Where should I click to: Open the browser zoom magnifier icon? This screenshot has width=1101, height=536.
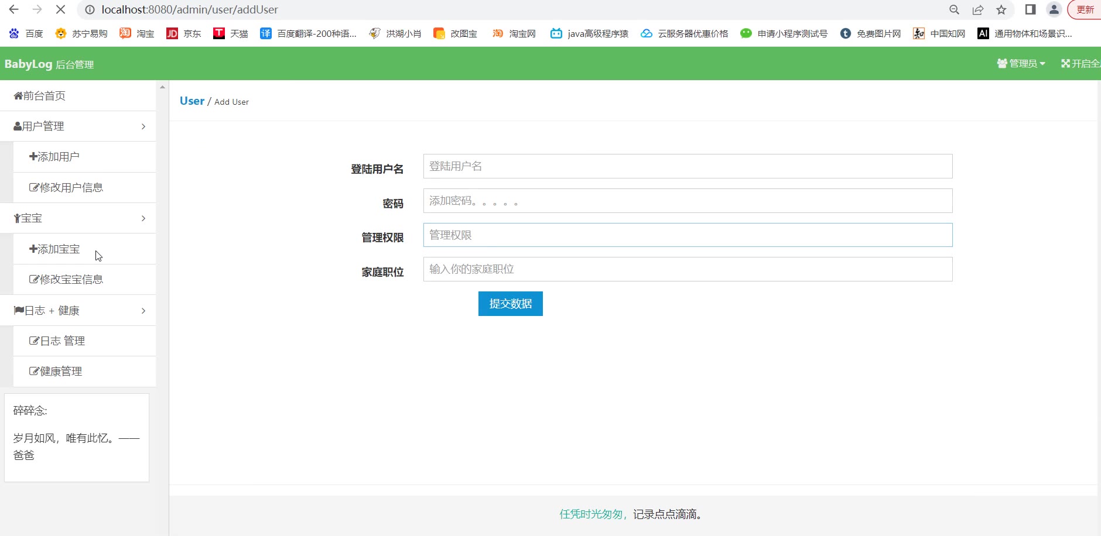coord(954,9)
